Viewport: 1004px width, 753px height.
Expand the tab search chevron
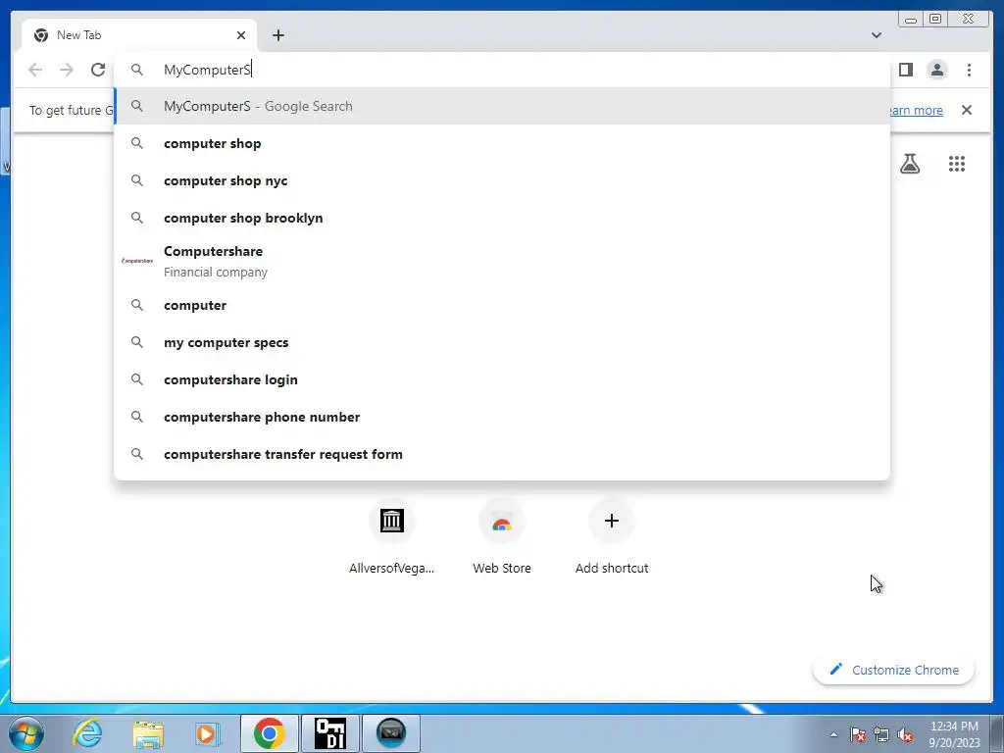pos(876,35)
